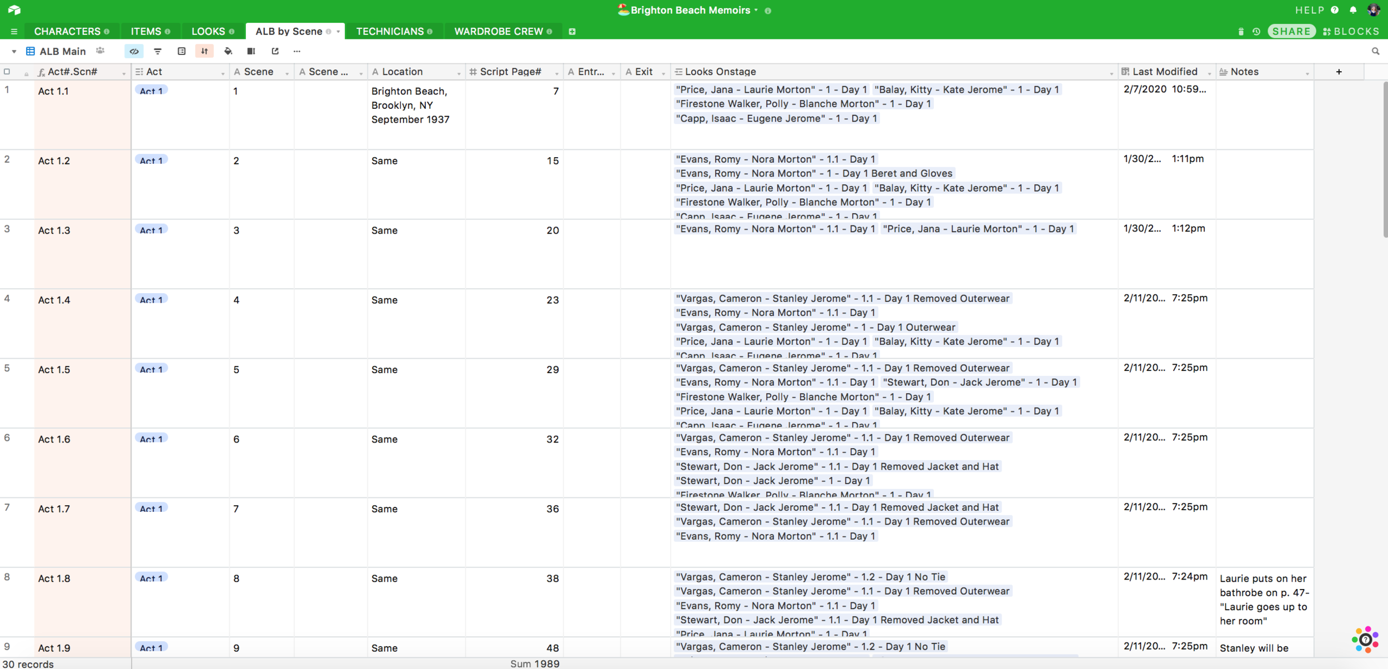
Task: Click the SHARE button
Action: 1291,31
